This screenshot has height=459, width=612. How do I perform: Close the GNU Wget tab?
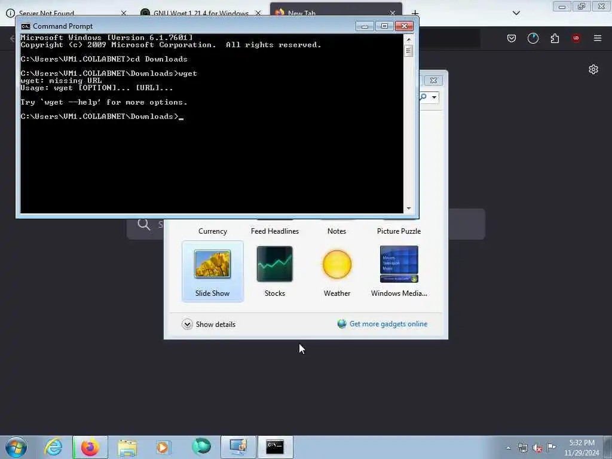click(258, 13)
